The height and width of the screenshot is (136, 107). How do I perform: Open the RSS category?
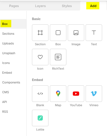click(13, 112)
